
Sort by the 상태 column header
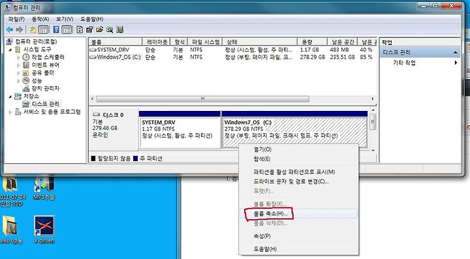click(260, 42)
